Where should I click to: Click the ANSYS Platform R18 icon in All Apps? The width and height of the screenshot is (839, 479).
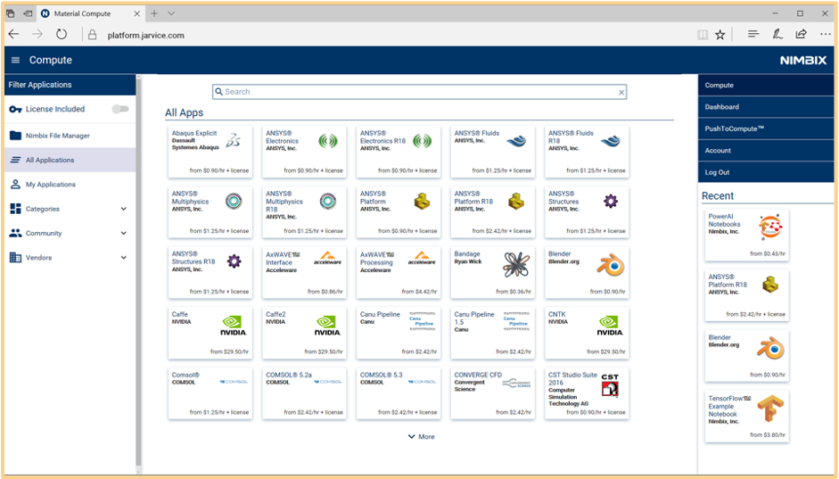(516, 202)
